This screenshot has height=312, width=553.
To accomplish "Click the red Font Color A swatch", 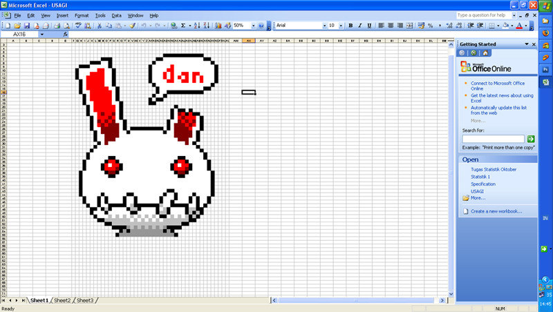I will point(519,26).
